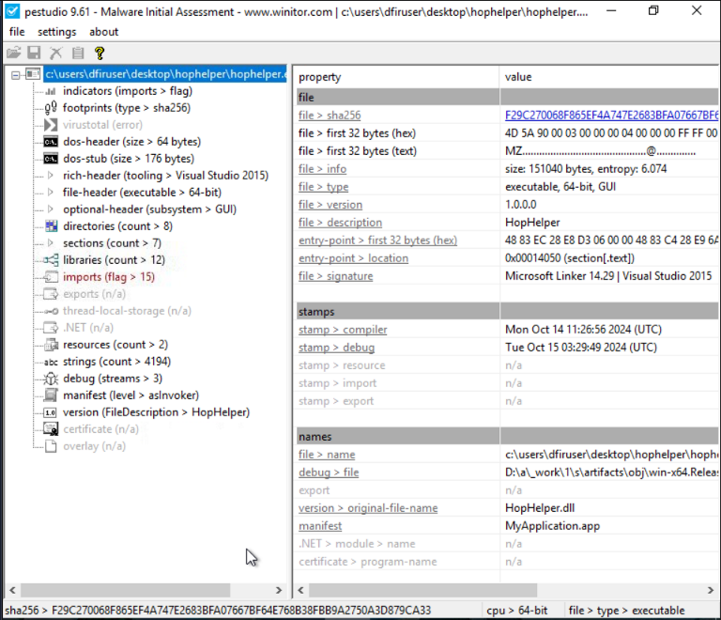Click the resources icon in tree
The height and width of the screenshot is (620, 721).
[51, 345]
